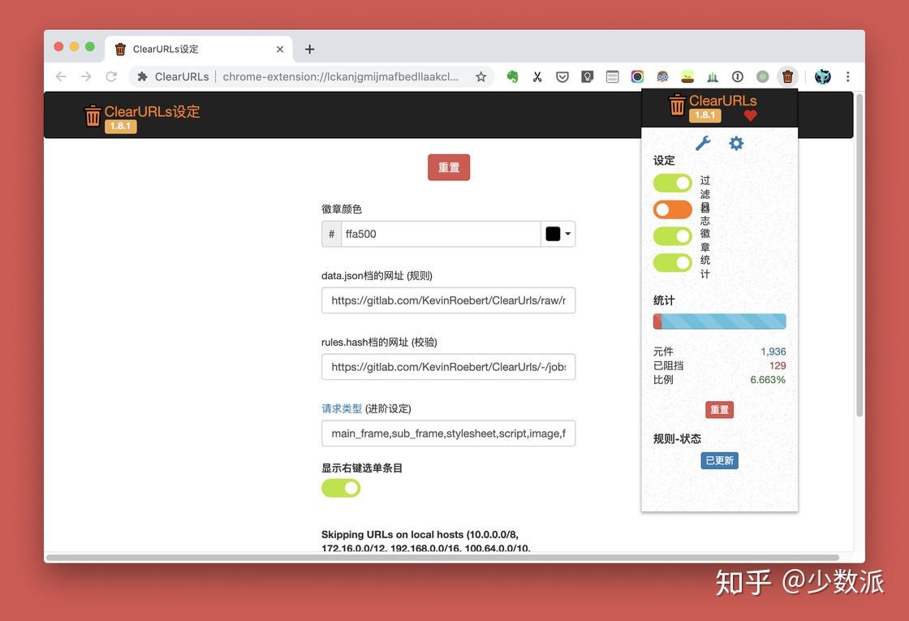The image size is (909, 621).
Task: Click the ClearURLs trash logo in popup header
Action: pyautogui.click(x=677, y=106)
